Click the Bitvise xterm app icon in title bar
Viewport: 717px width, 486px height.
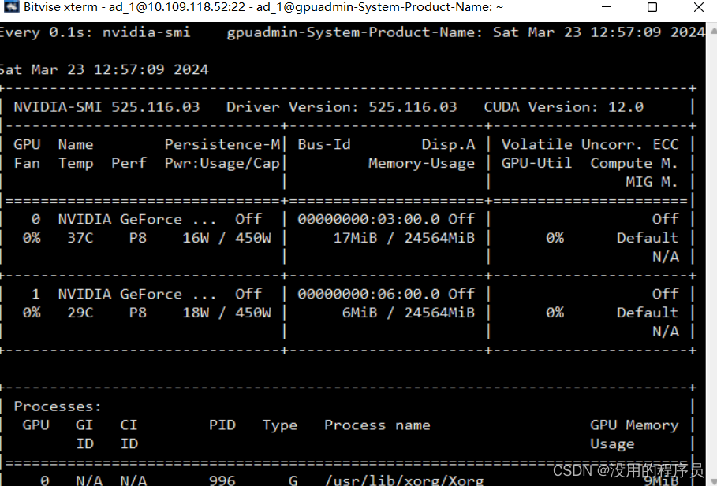pos(10,7)
